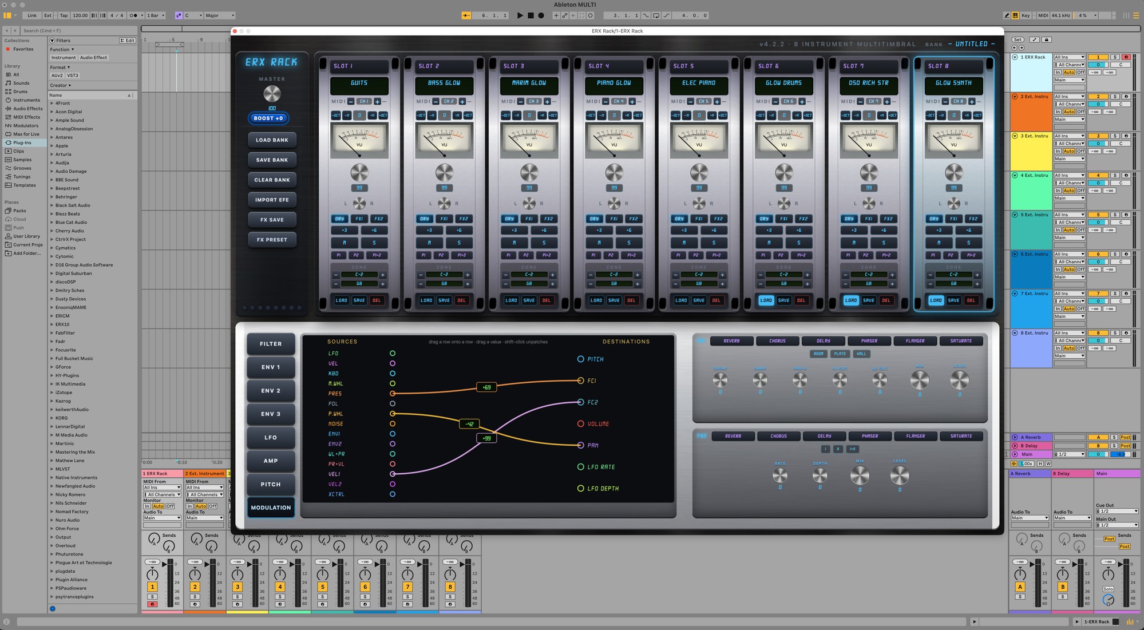This screenshot has height=630, width=1144.
Task: Fold the 1 ERX Rack track
Action: [x=1015, y=57]
